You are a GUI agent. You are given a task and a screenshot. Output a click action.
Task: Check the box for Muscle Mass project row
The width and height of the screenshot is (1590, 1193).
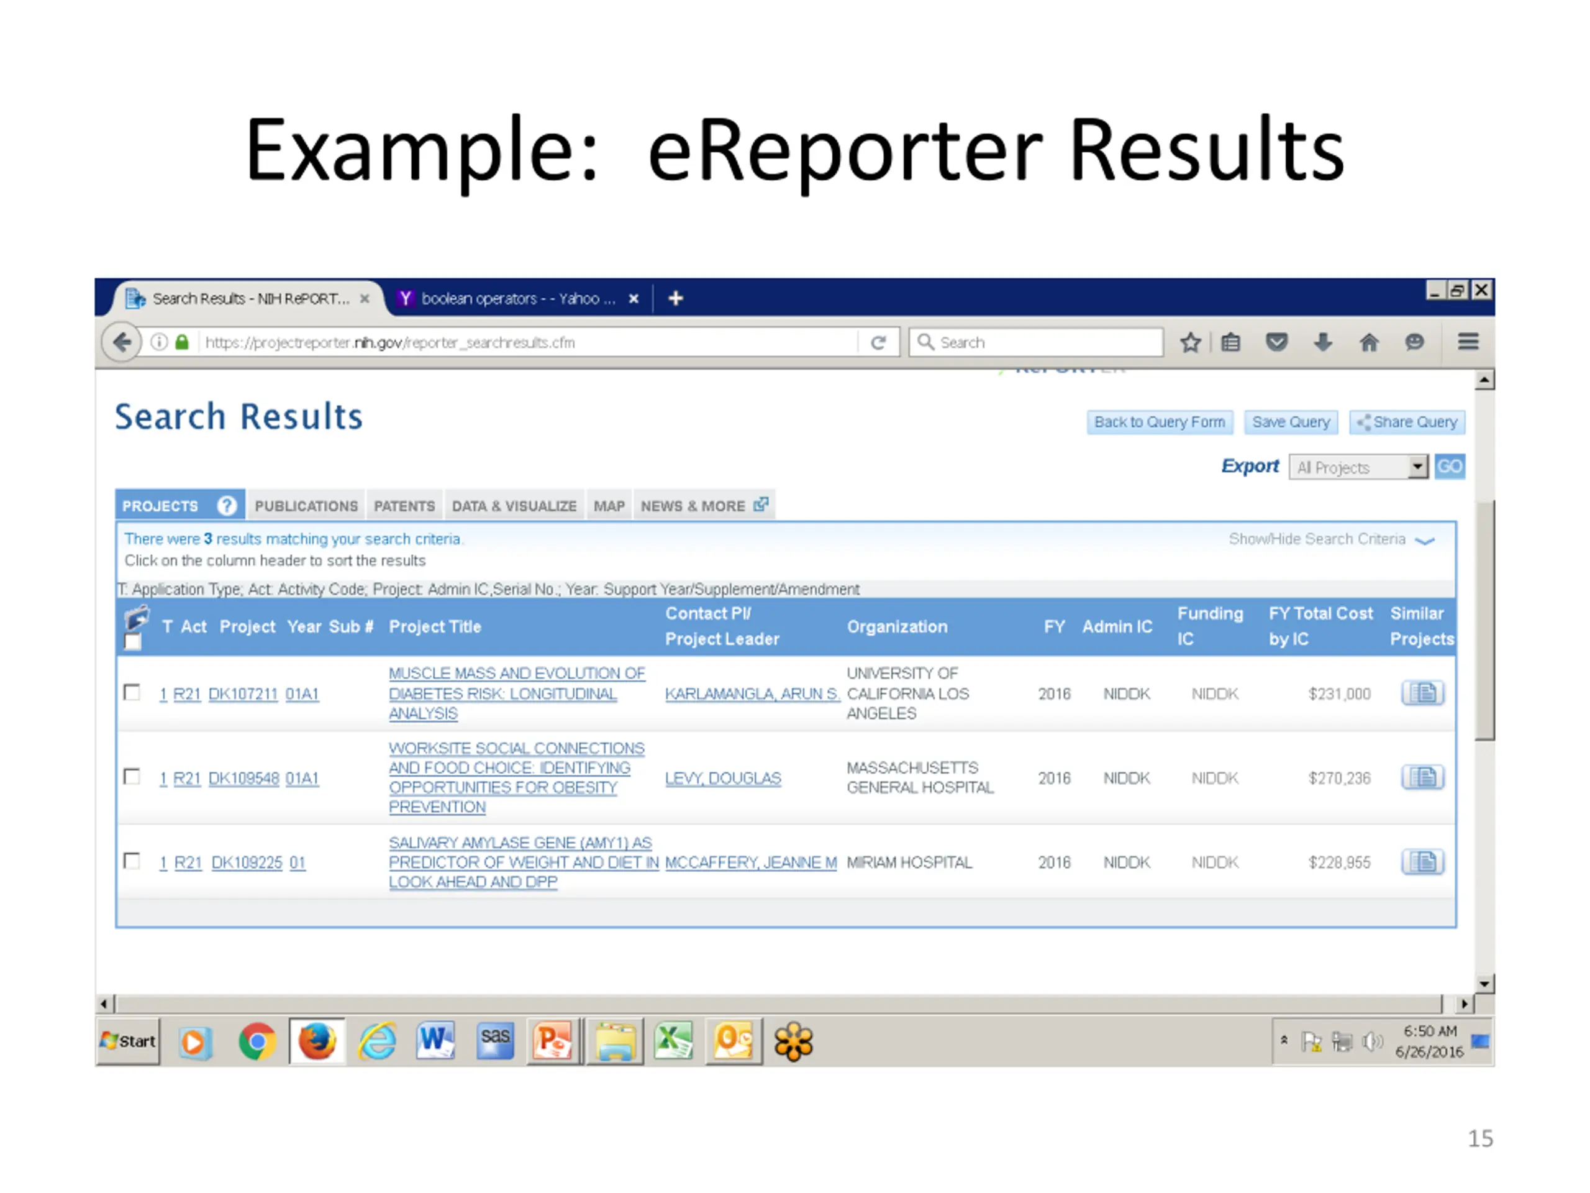click(x=132, y=693)
